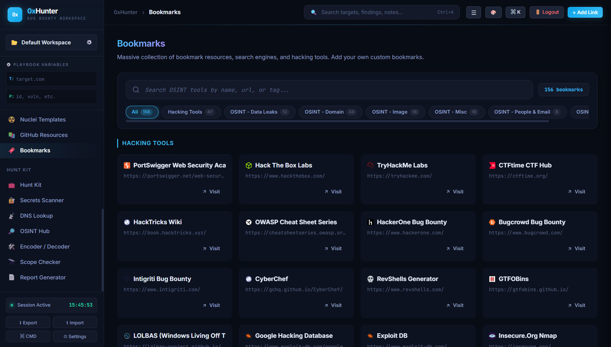Open Report Generator
Screen dimensions: 611x347
[43, 277]
